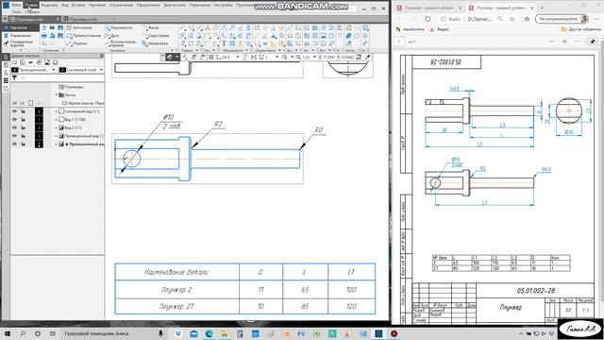Click the gear icon of Дерево чертежа panel

[102, 56]
